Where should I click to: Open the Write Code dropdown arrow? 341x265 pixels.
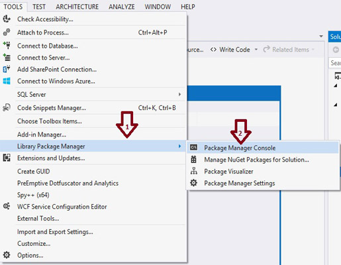point(256,50)
